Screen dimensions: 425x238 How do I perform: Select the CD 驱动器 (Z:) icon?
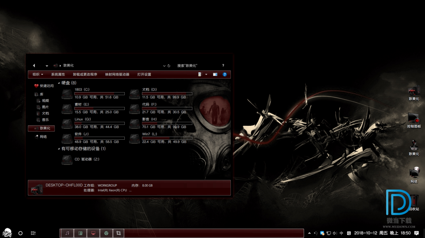pos(67,160)
